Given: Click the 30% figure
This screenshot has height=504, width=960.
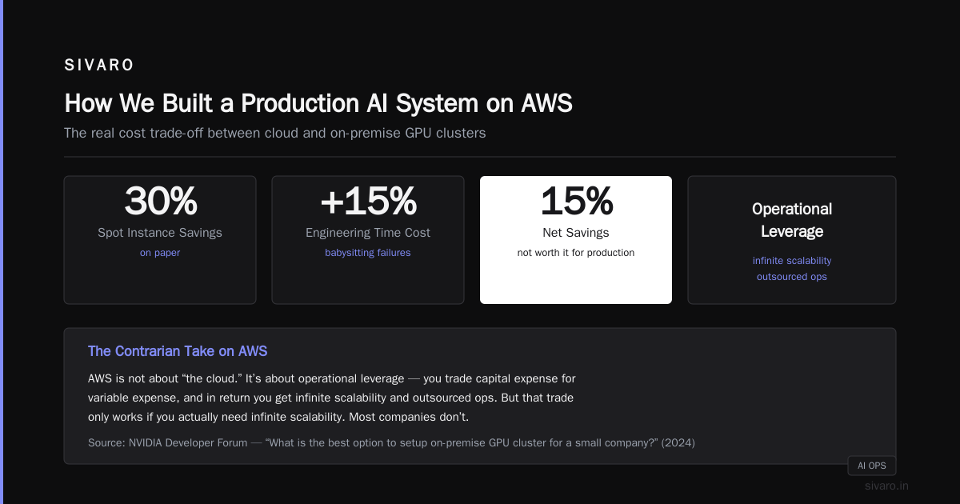Looking at the screenshot, I should click(160, 201).
